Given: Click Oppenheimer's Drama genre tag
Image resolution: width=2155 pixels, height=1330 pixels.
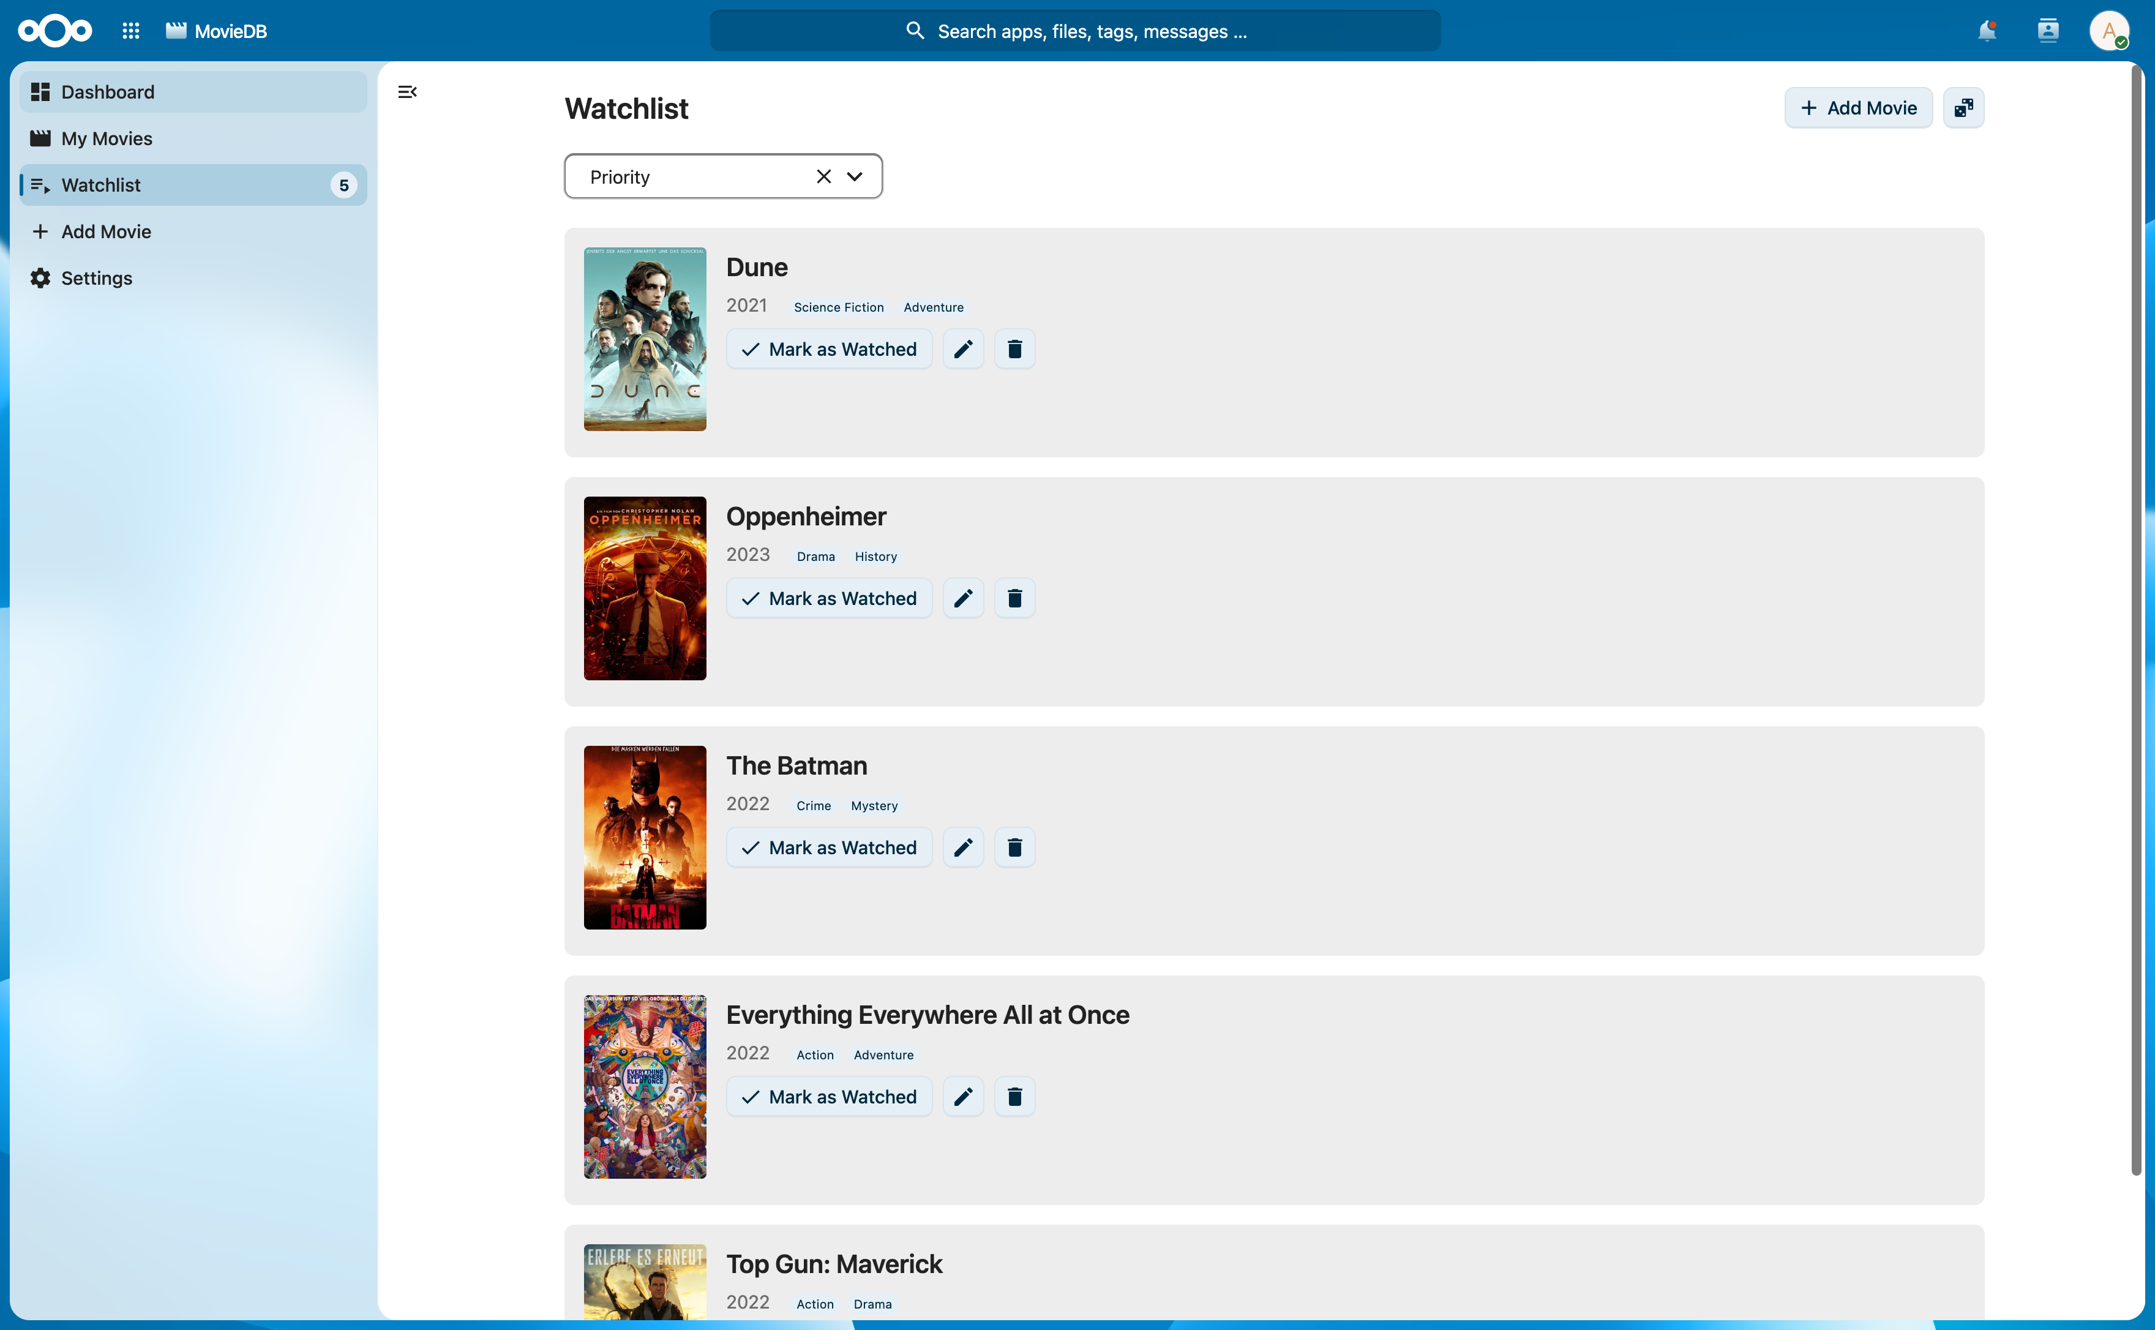Looking at the screenshot, I should [x=816, y=556].
